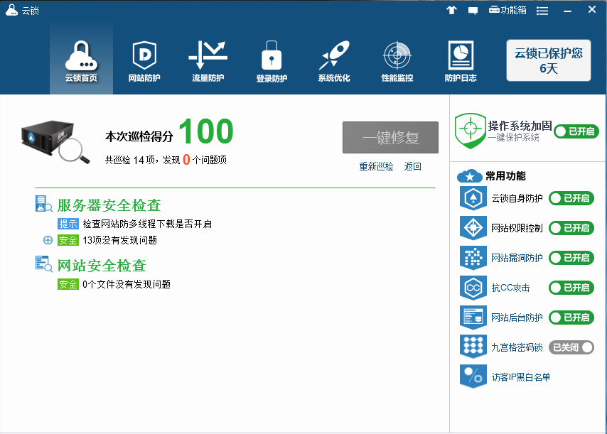
Task: Click the 一键修复 button
Action: click(391, 137)
